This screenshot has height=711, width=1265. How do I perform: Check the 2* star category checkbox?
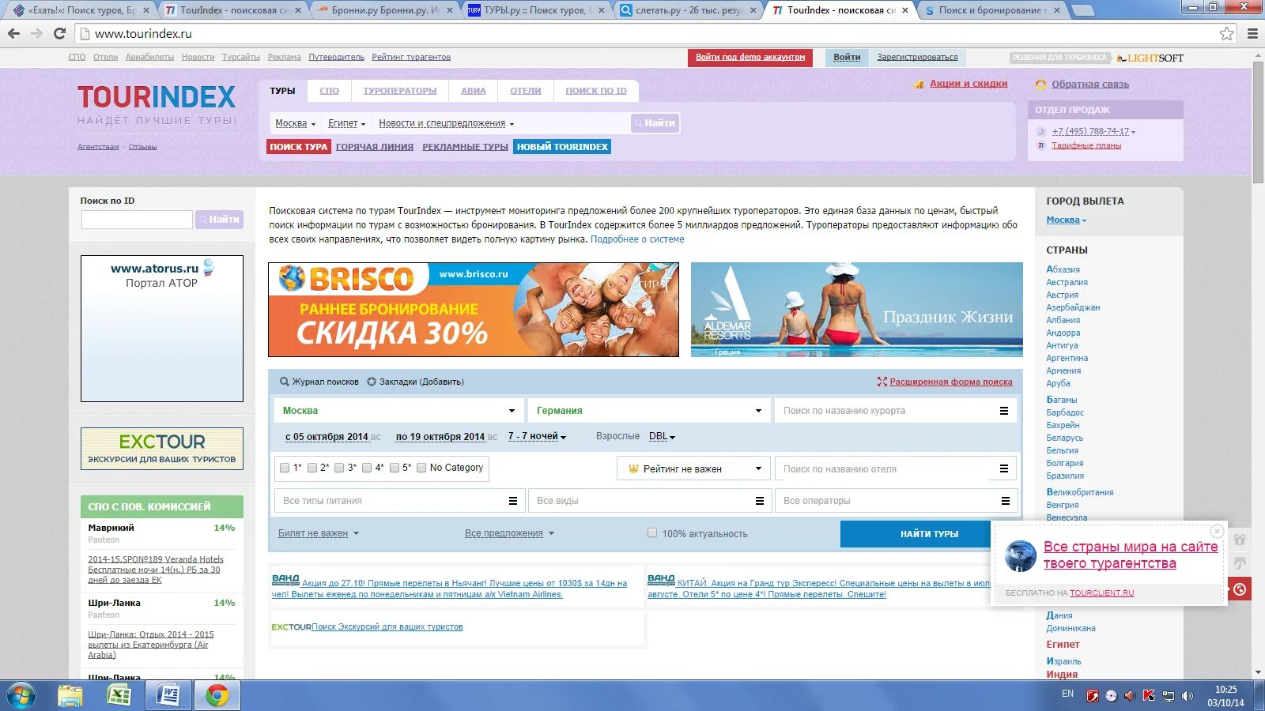click(x=312, y=468)
